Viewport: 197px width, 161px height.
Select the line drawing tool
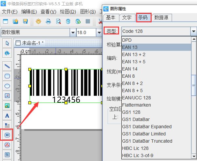click(x=7, y=66)
